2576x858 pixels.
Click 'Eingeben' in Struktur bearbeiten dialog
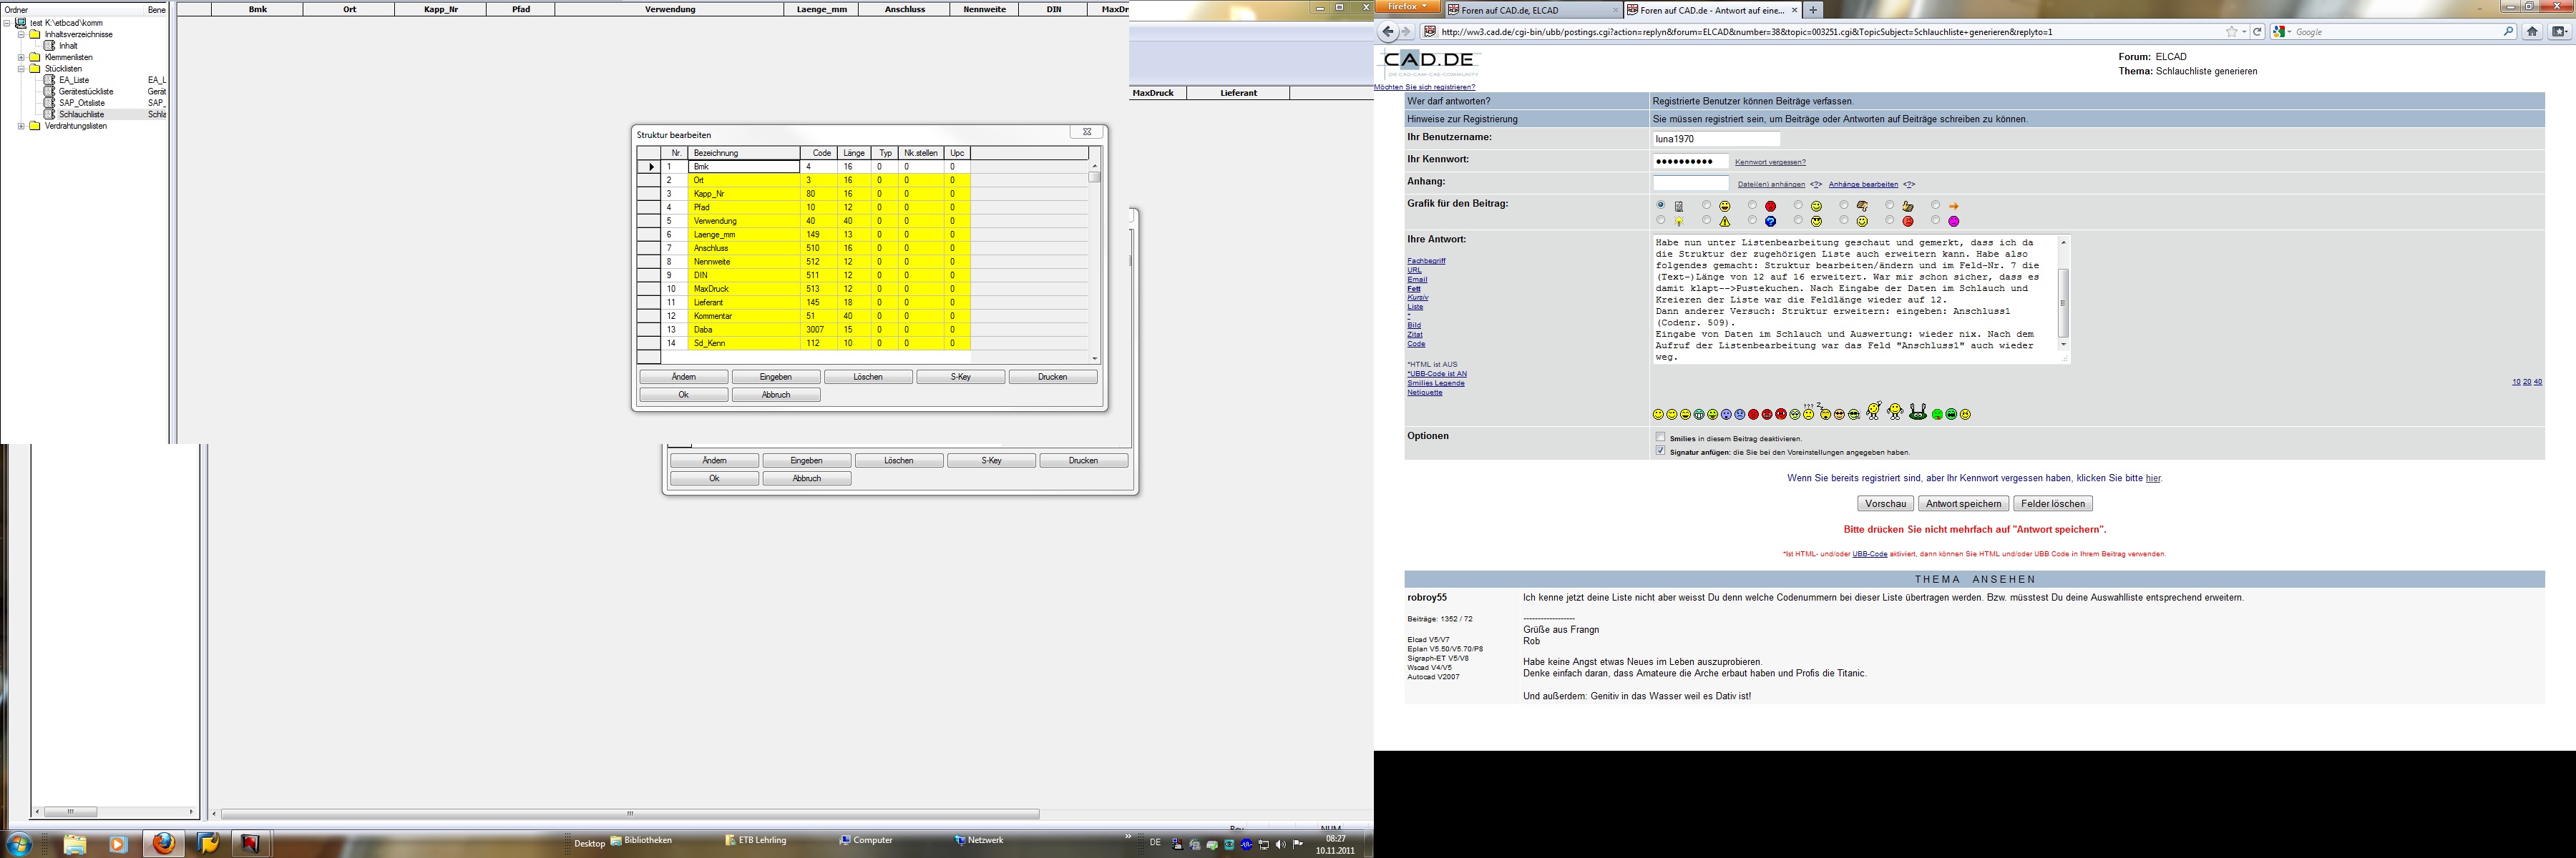point(776,377)
